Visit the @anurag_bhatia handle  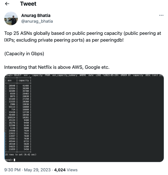coord(37,21)
